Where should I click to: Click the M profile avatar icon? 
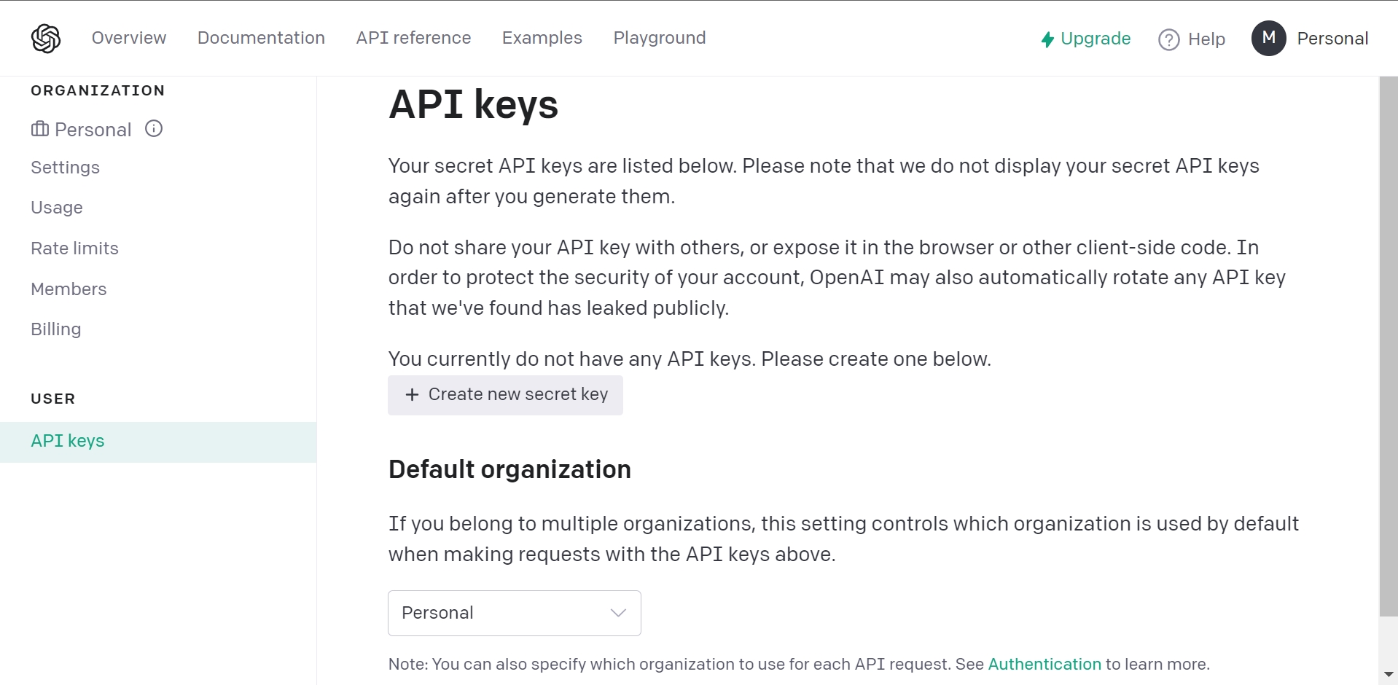1268,38
